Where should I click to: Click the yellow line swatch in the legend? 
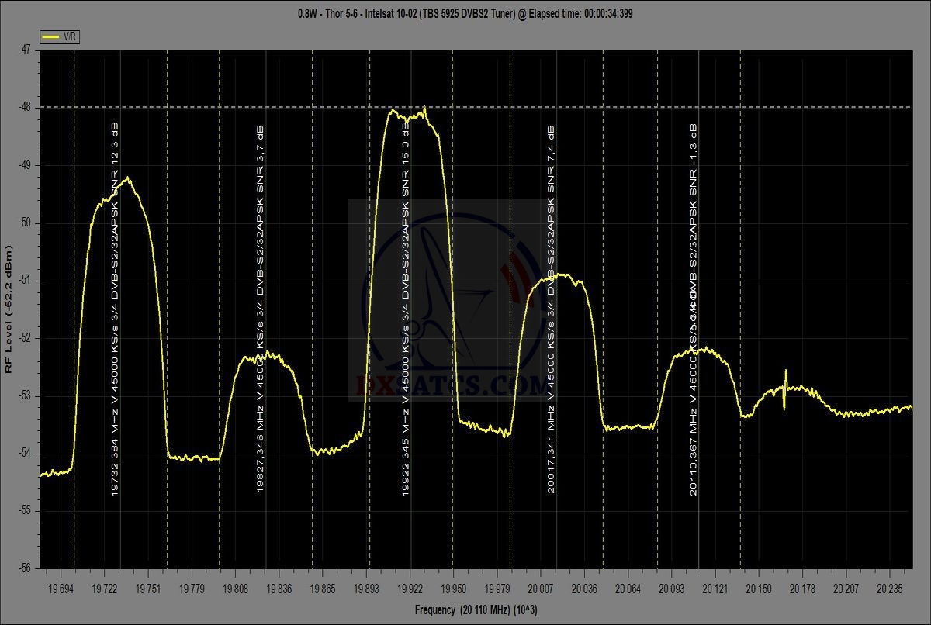[51, 36]
